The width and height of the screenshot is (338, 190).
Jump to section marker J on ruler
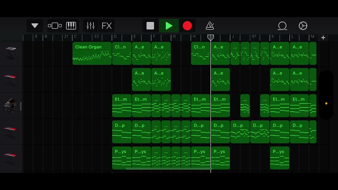pos(233,36)
